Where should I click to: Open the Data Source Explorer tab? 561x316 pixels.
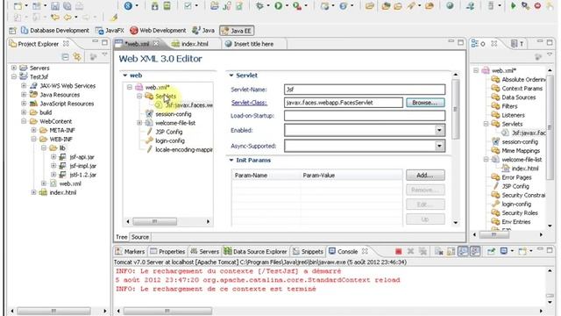tap(255, 252)
